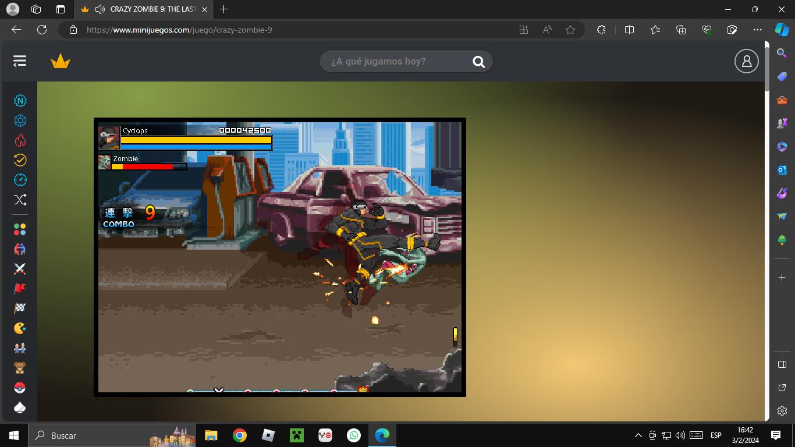Viewport: 795px width, 447px height.
Task: Click the search magnifier icon
Action: pyautogui.click(x=478, y=62)
